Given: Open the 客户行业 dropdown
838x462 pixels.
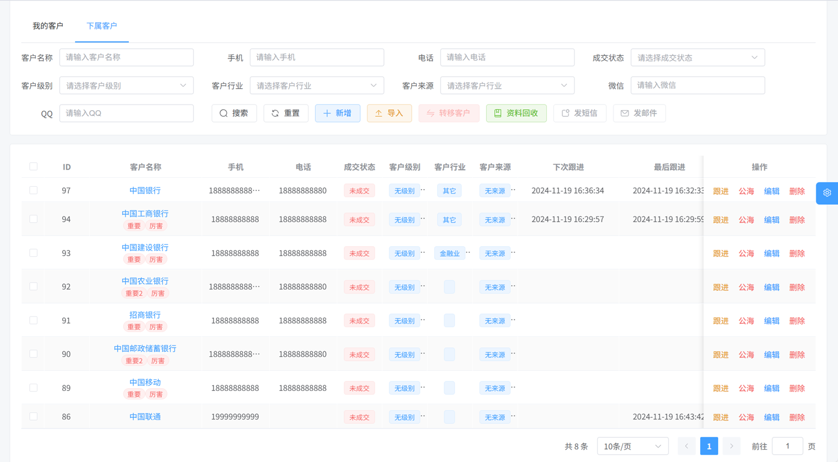Looking at the screenshot, I should 316,86.
